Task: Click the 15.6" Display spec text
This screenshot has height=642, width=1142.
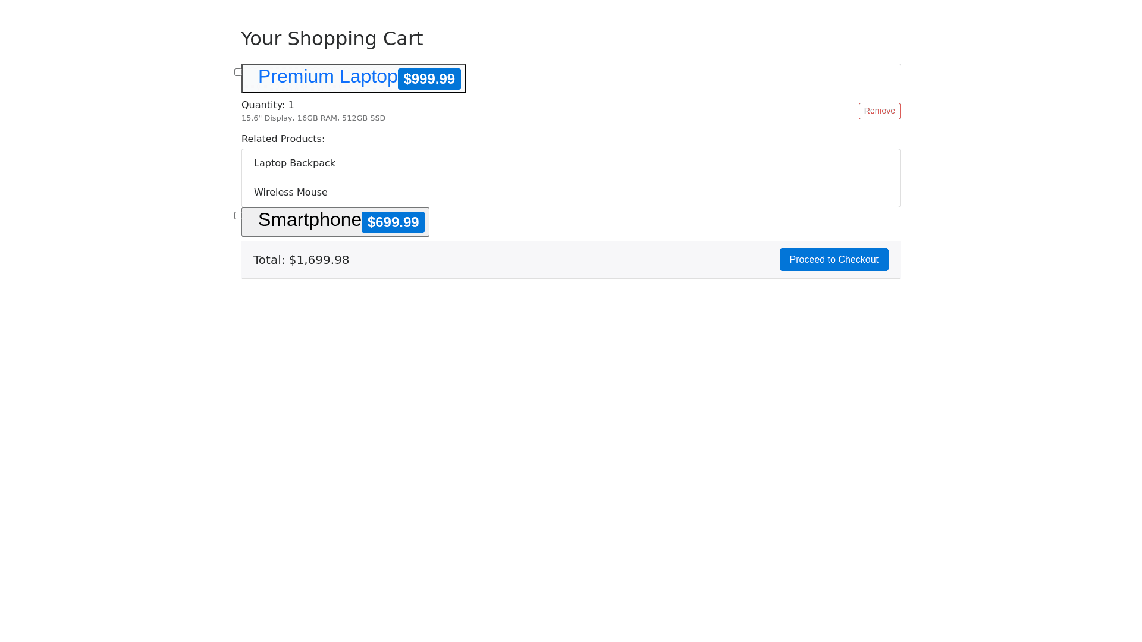Action: [x=267, y=118]
